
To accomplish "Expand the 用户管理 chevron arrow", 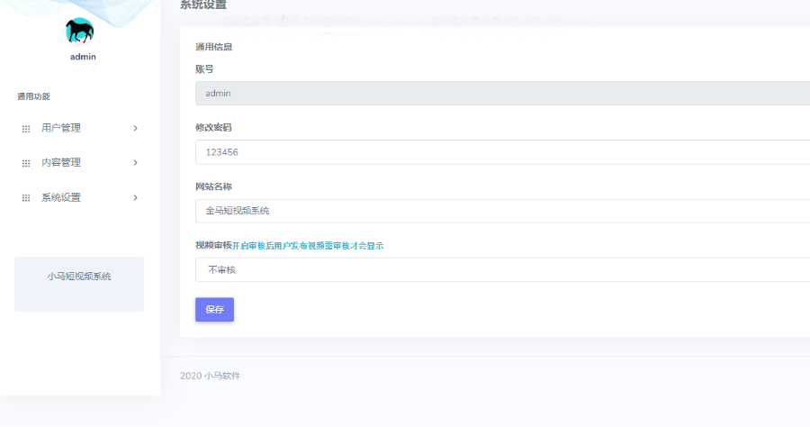I will point(135,128).
